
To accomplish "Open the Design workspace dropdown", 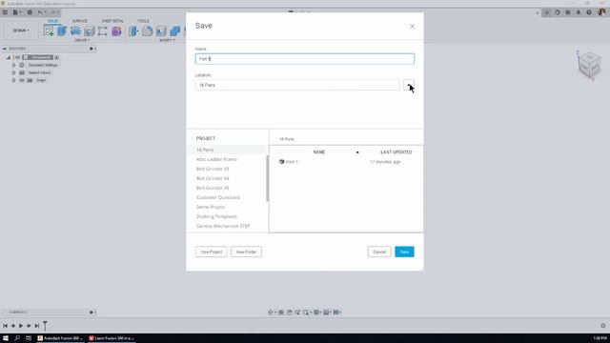I will tap(21, 30).
